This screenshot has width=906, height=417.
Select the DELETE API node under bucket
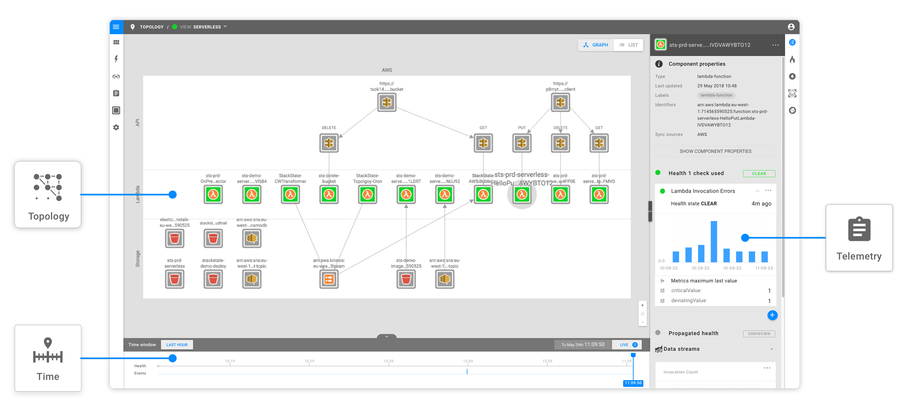tap(329, 143)
